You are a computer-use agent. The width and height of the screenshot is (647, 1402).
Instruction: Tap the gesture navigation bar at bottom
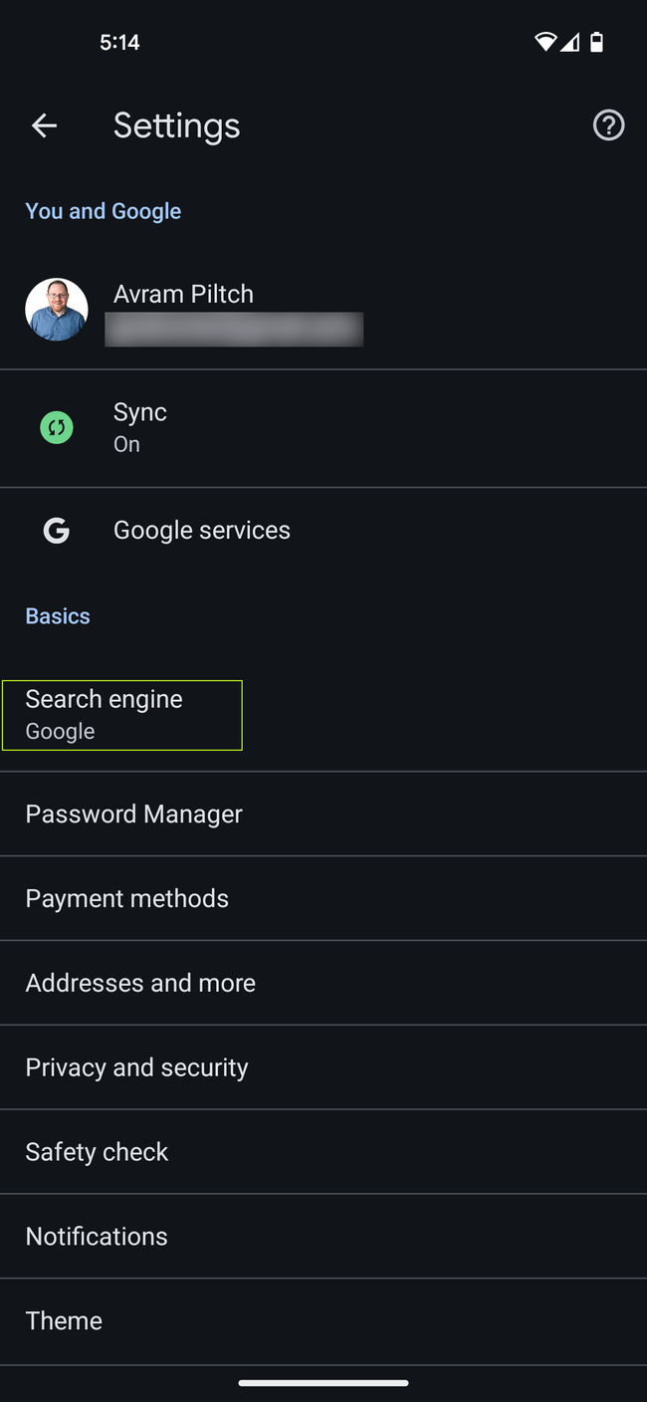point(323,1382)
